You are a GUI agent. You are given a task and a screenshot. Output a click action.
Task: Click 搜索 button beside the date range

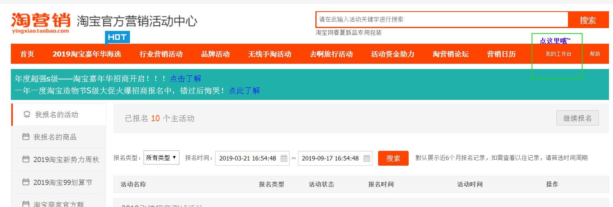click(x=393, y=158)
